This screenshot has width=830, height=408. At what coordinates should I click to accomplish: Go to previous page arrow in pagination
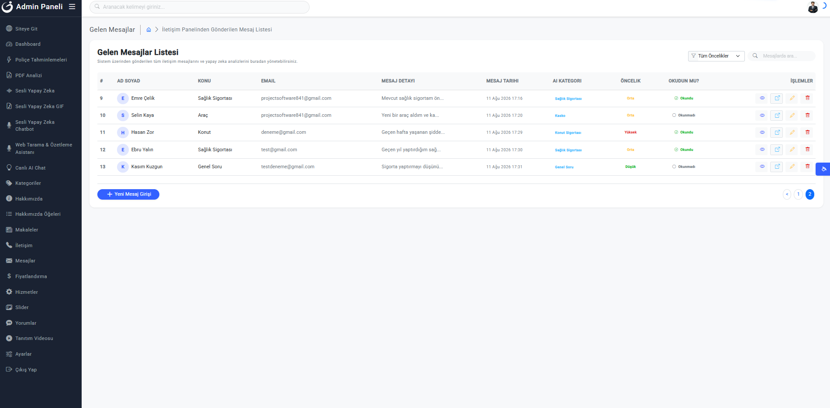(x=787, y=194)
